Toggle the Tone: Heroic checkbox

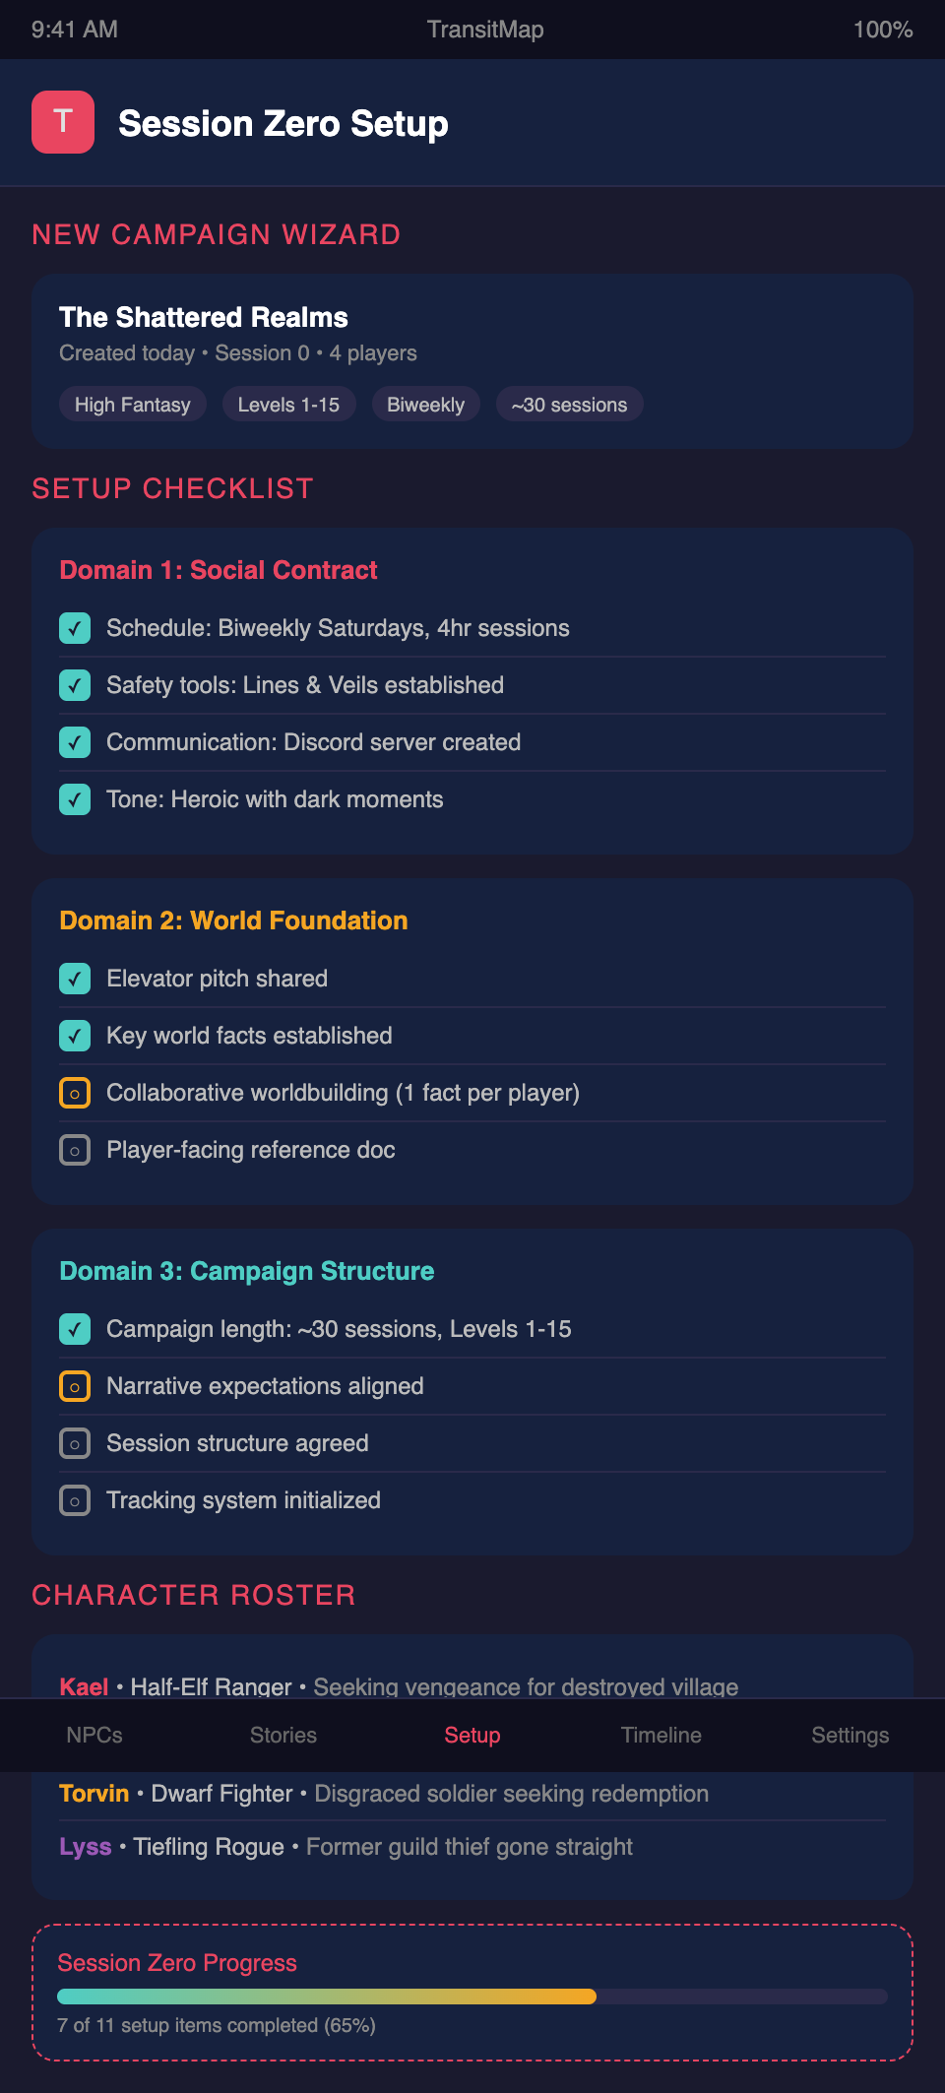pos(75,799)
